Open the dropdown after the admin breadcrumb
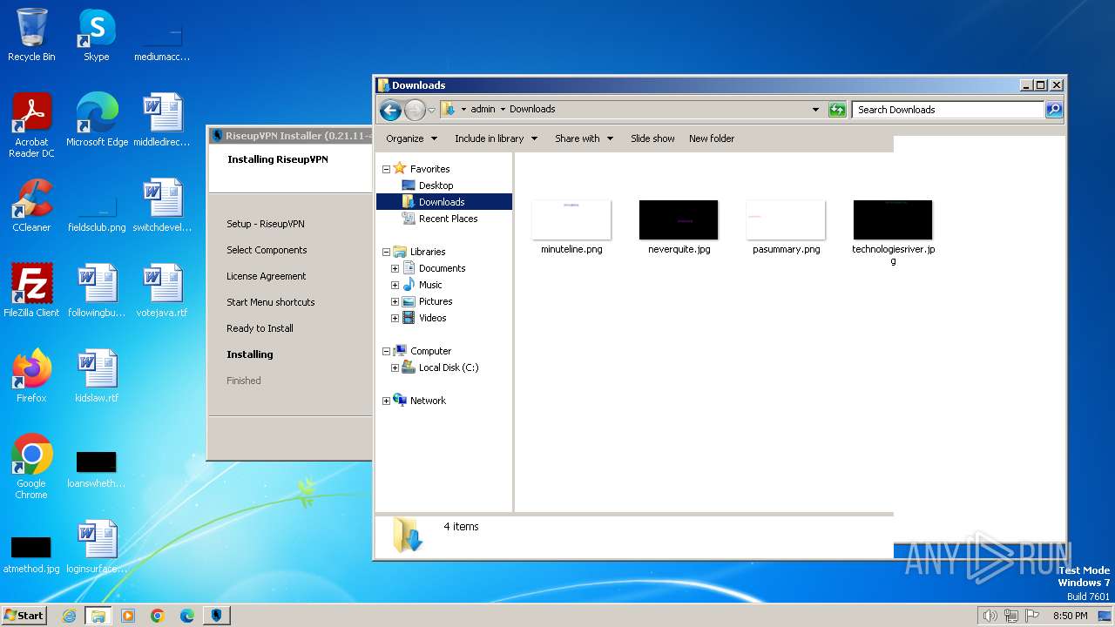The width and height of the screenshot is (1115, 627). (x=503, y=110)
